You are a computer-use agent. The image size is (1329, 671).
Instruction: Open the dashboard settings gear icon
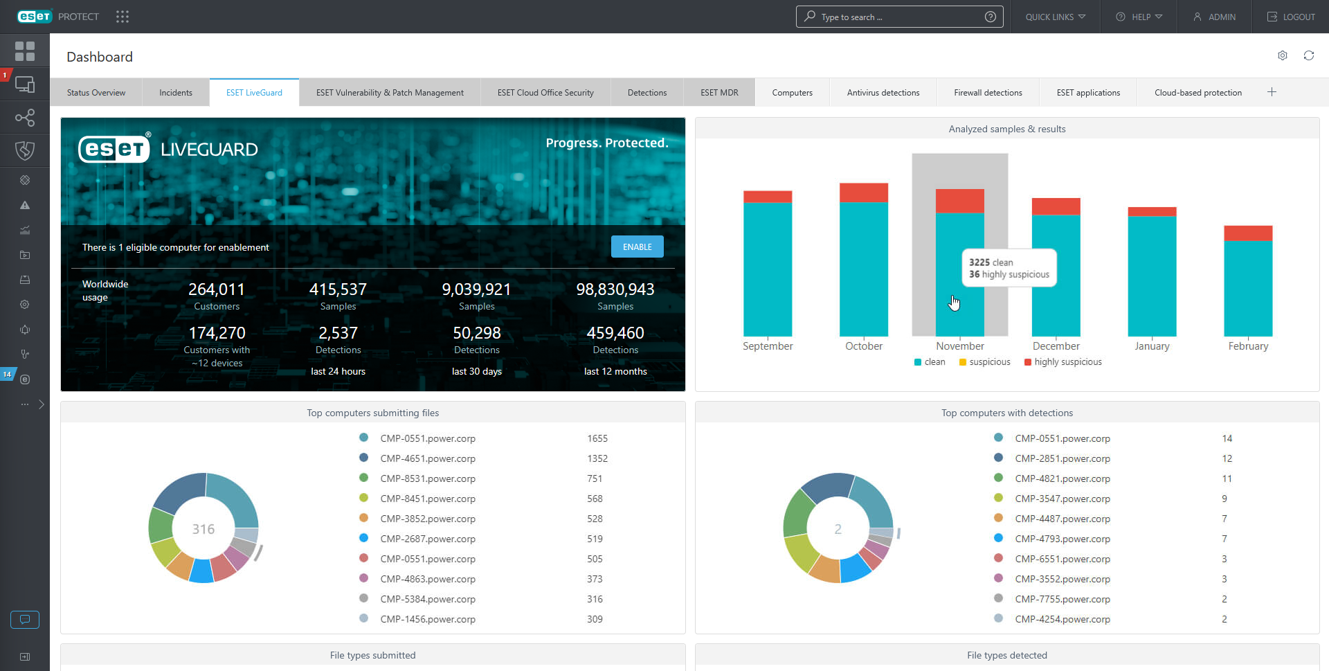pyautogui.click(x=1283, y=55)
